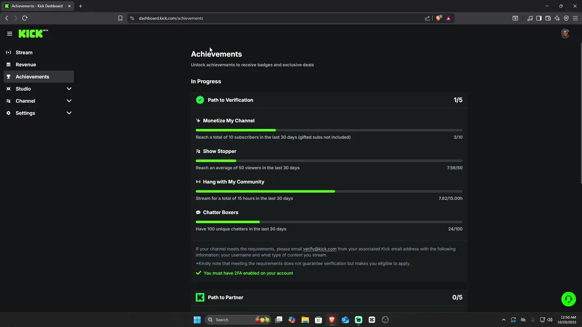
Task: Click the Monetize My Channel sparkle icon
Action: pyautogui.click(x=198, y=121)
